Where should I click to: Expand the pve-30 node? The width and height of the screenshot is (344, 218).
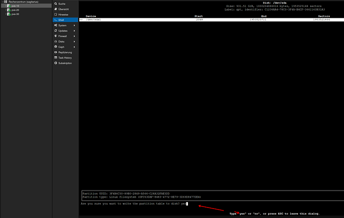click(x=5, y=14)
